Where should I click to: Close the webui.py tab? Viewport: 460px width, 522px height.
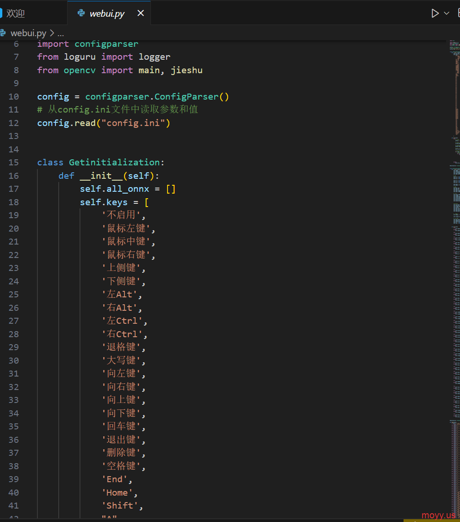click(x=141, y=13)
